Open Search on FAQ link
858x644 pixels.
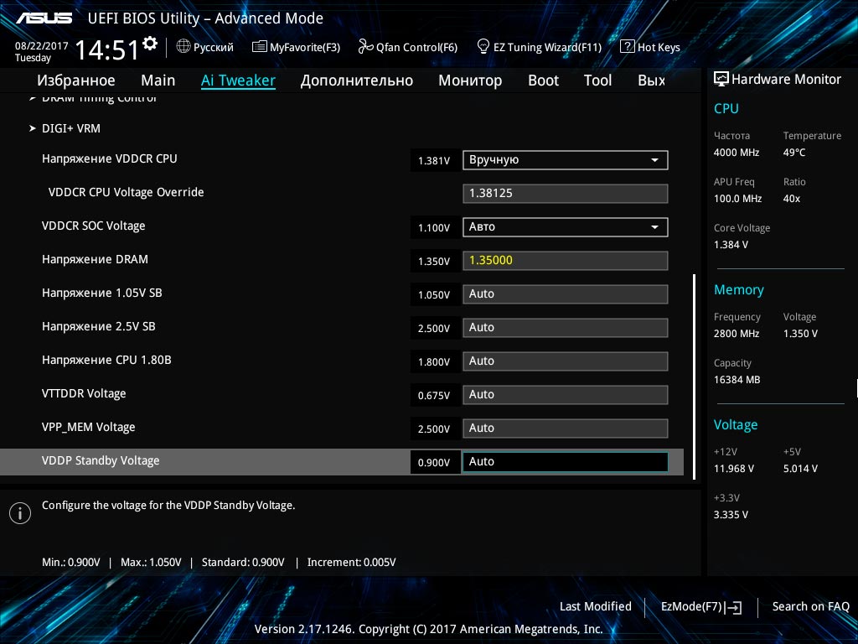pos(810,607)
